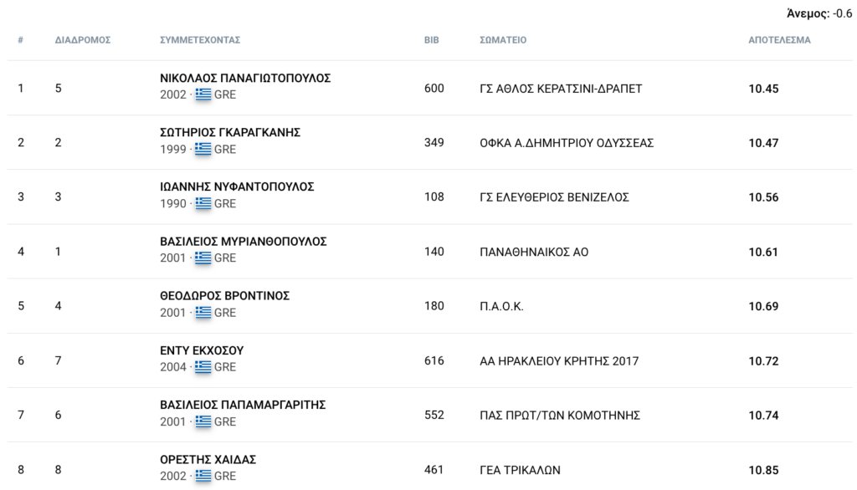Open athlete ΝΙΚΟΛΑΟΣ ΠΑΝΑΓΙΩΤΟΠΟΥΛΟΣ profile
This screenshot has width=857, height=490.
click(245, 78)
